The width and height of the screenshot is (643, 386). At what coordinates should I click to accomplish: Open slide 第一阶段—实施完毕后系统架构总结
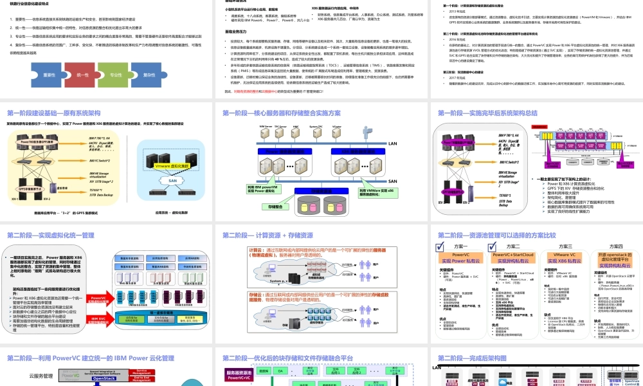[537, 161]
